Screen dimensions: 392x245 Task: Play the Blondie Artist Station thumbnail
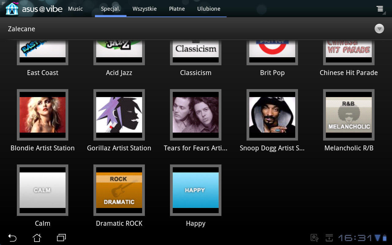43,115
